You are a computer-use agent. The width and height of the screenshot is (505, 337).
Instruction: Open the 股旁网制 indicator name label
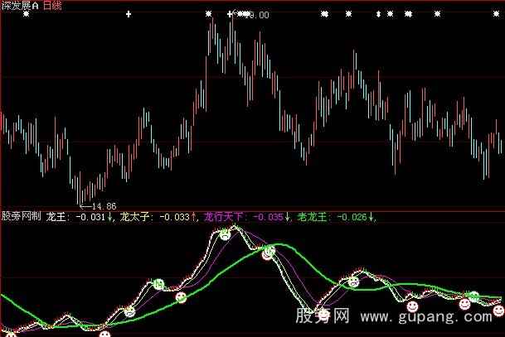point(21,218)
